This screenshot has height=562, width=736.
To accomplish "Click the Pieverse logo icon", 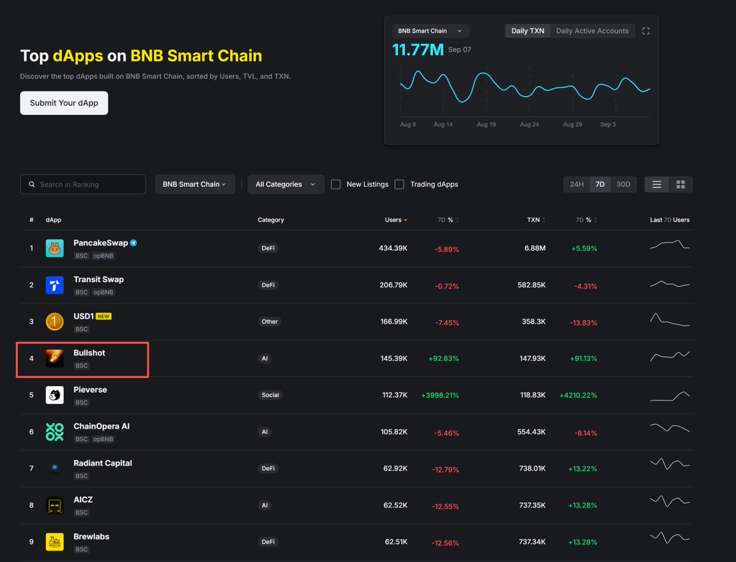I will (x=55, y=395).
